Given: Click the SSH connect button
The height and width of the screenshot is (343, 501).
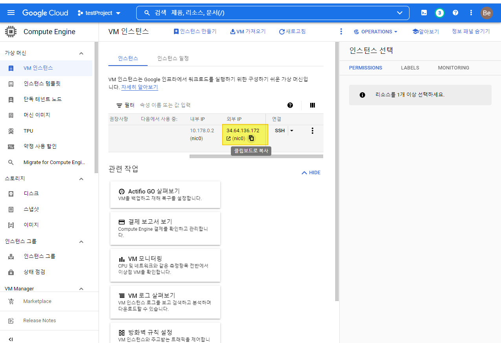Looking at the screenshot, I should (280, 131).
